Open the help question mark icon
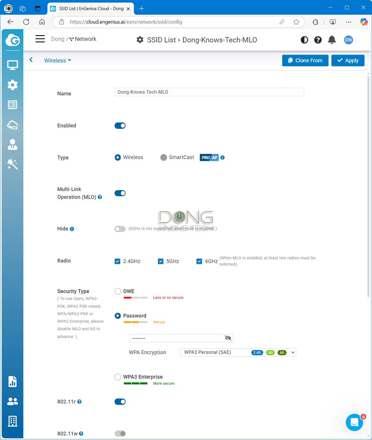This screenshot has height=440, width=372. 318,40
